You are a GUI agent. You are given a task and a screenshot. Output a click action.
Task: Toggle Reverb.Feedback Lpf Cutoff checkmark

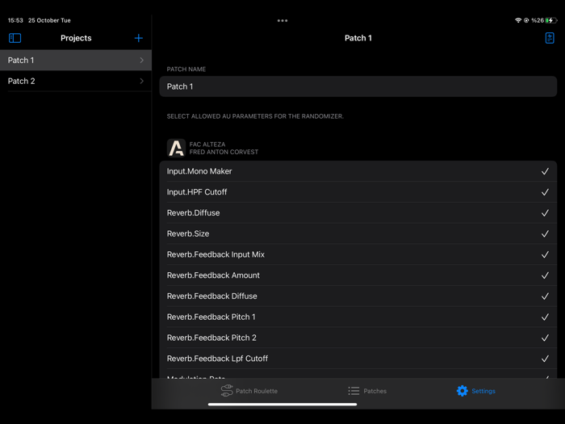pos(545,359)
